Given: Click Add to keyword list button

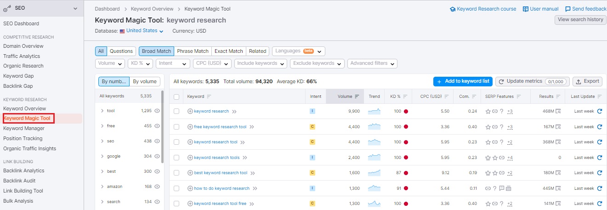Looking at the screenshot, I should click(x=463, y=81).
